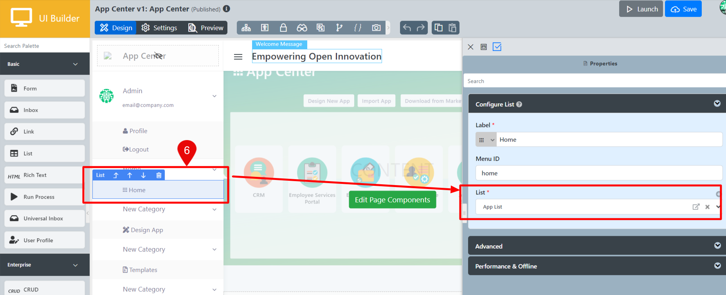Open the permission padlock icon
Viewport: 726px width, 295px height.
coord(283,28)
